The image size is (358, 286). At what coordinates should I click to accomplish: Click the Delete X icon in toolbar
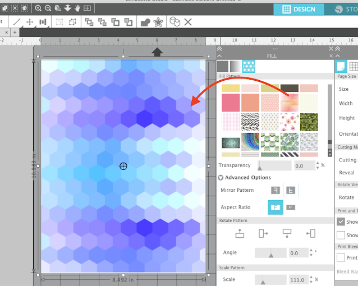point(188,22)
